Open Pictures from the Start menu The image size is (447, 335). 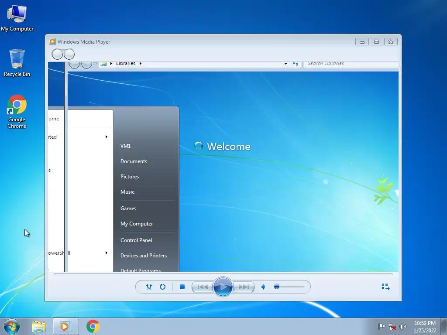(130, 177)
